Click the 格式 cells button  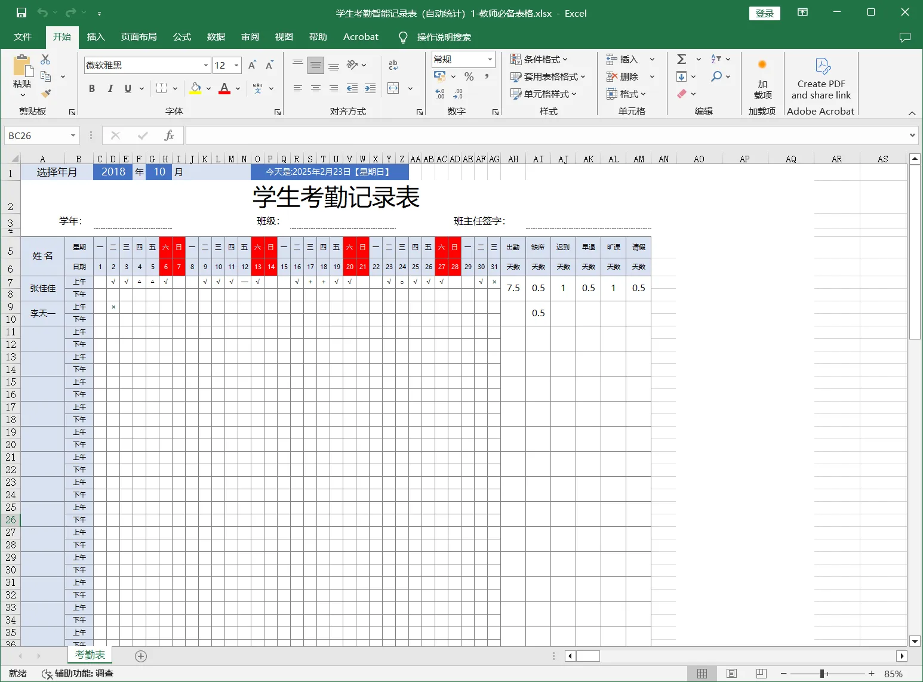pos(626,94)
